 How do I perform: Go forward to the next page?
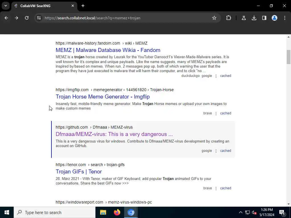(16, 18)
